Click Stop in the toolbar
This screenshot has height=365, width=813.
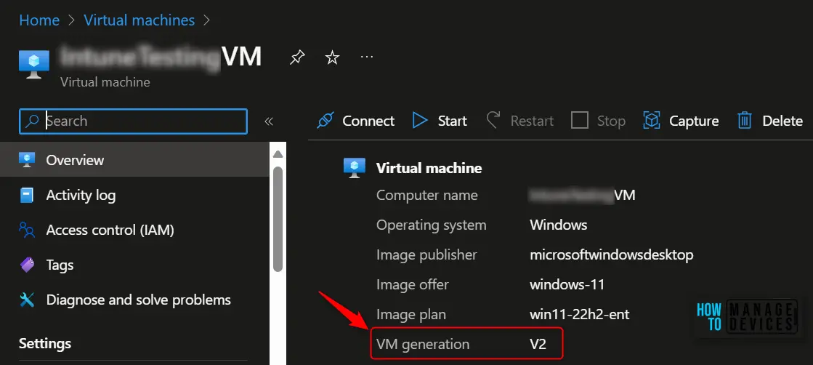coord(598,121)
